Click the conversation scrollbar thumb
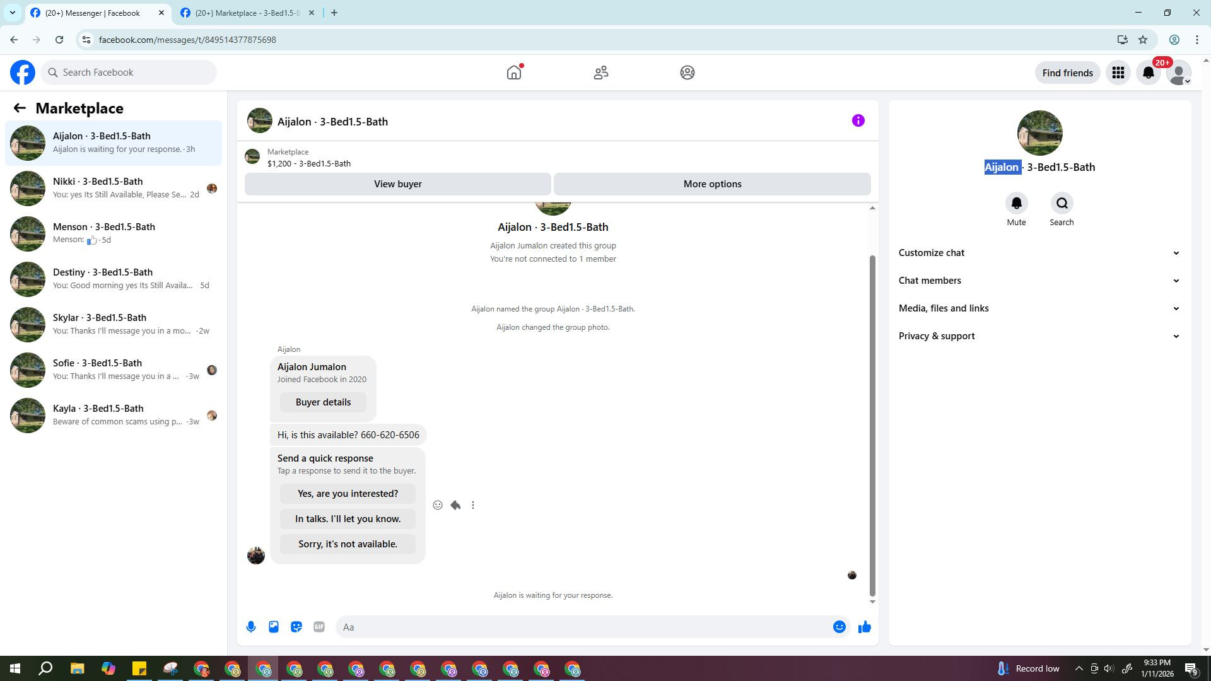Image resolution: width=1211 pixels, height=681 pixels. [872, 425]
